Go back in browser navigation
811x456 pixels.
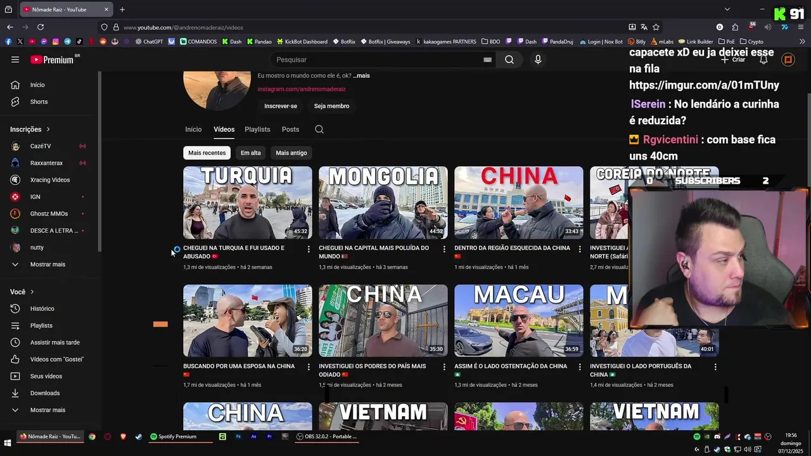pos(10,27)
